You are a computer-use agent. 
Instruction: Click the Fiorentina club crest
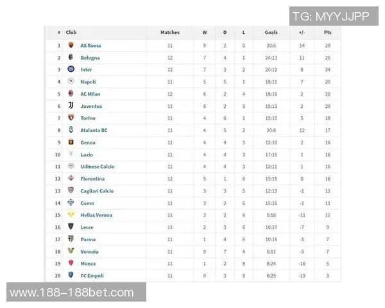point(71,178)
